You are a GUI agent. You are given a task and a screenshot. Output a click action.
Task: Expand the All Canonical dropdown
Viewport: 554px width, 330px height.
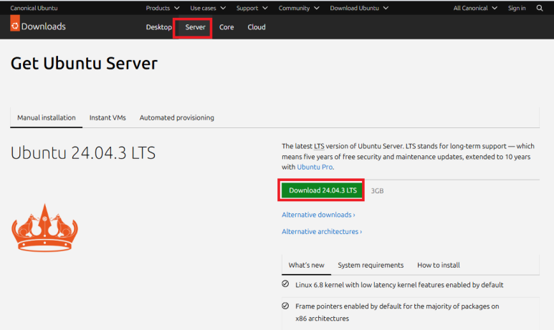click(475, 8)
